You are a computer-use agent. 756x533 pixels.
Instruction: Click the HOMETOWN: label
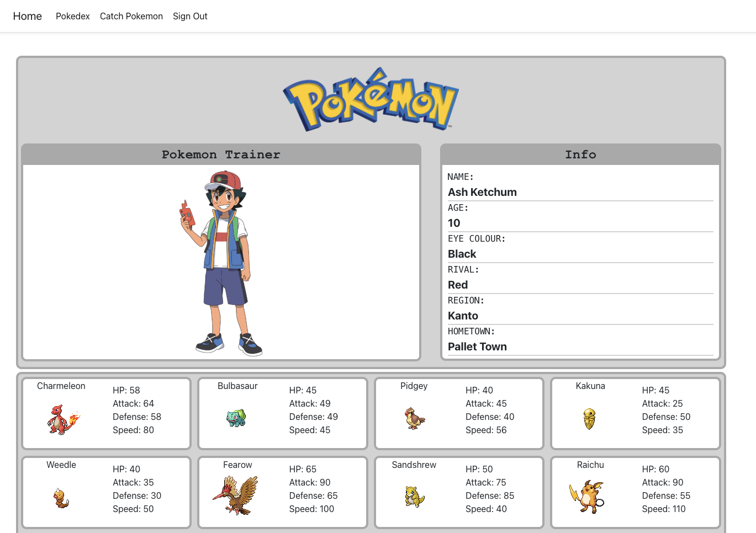(x=471, y=332)
